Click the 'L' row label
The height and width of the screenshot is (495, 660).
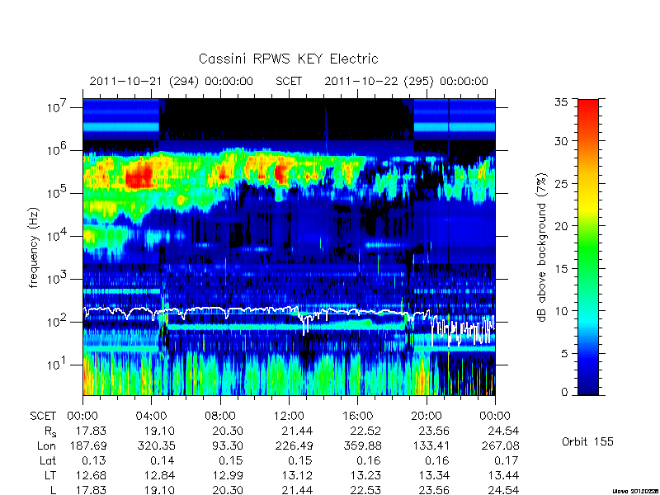coord(53,490)
